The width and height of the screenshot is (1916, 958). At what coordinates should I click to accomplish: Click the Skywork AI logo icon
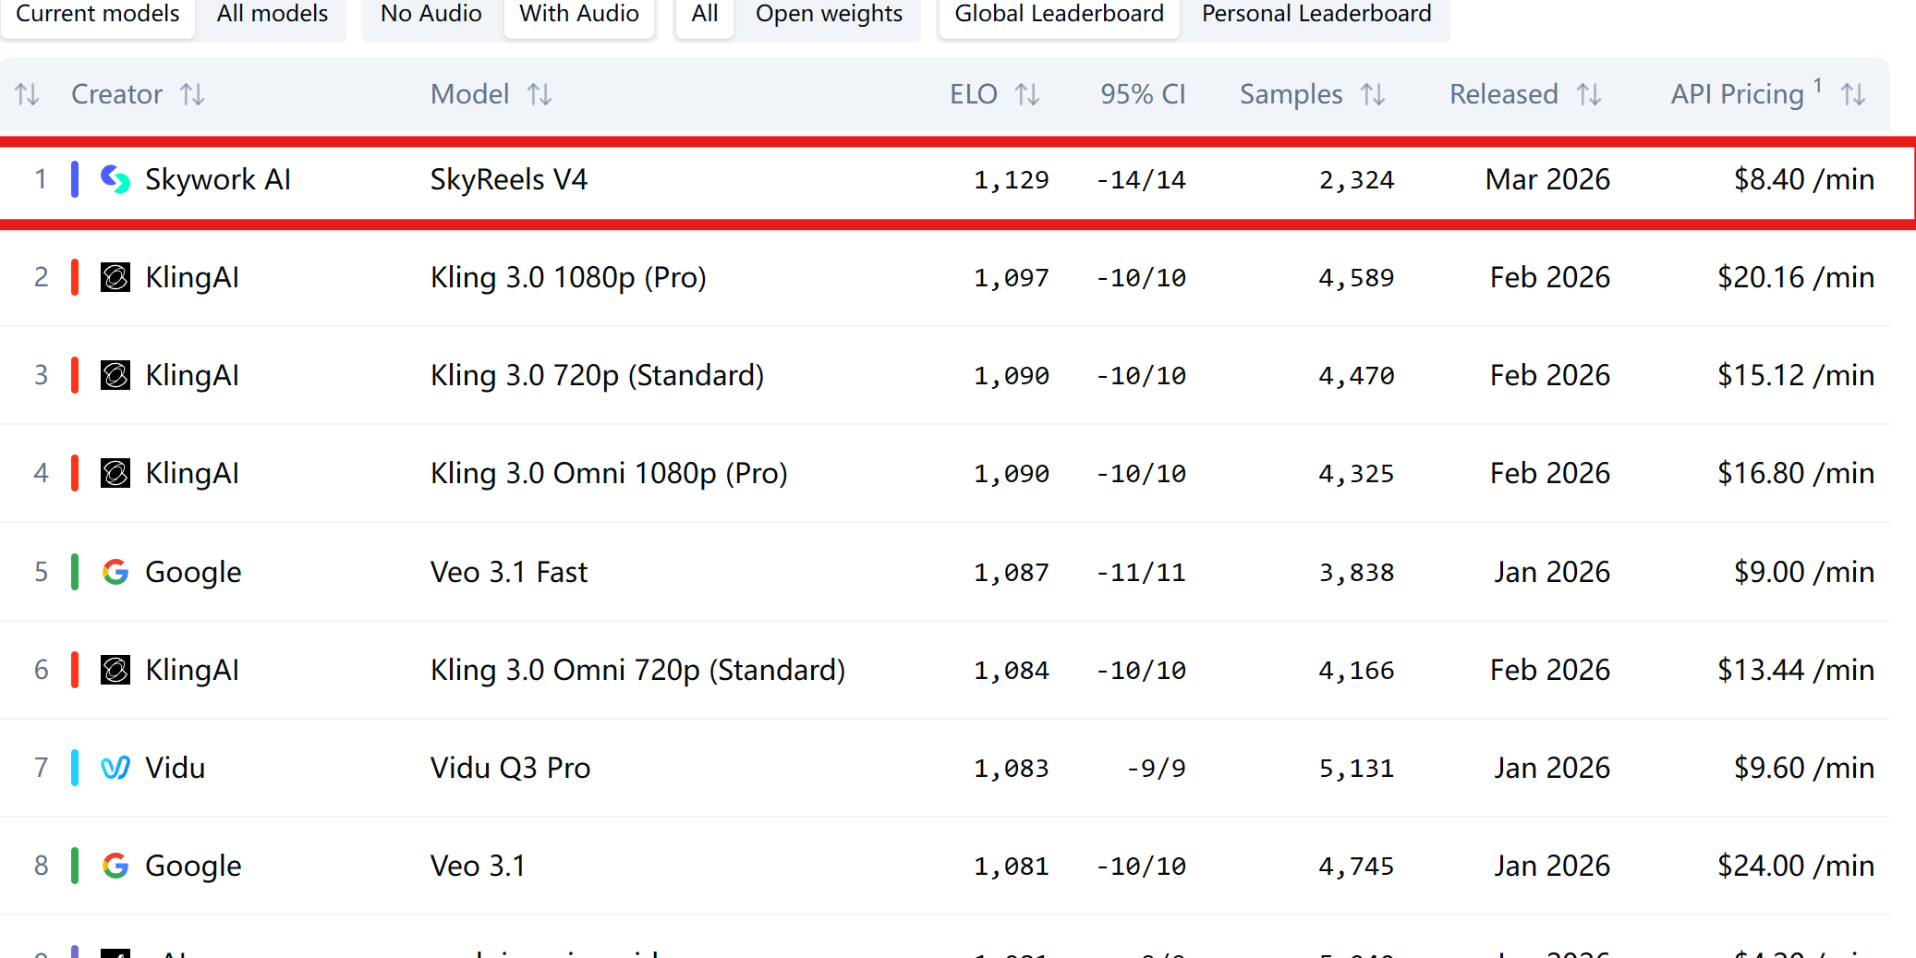[115, 179]
